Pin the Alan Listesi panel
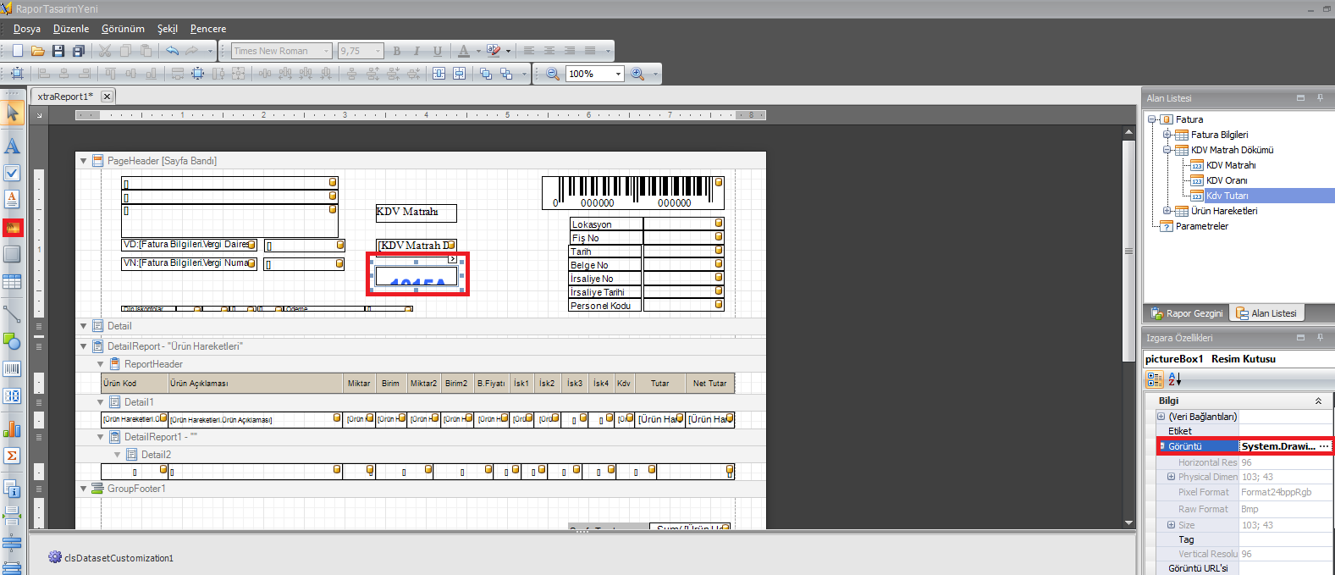 coord(1320,98)
